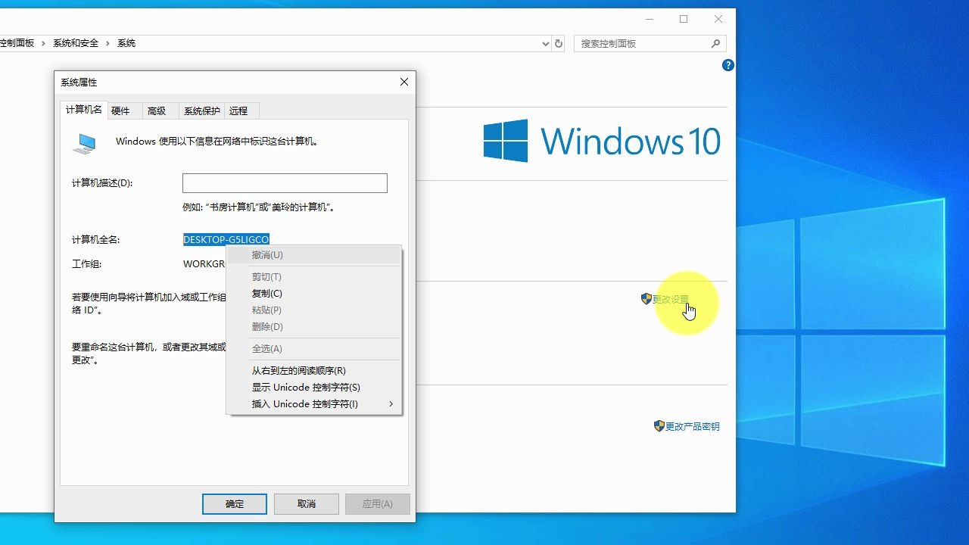Viewport: 969px width, 545px height.
Task: Open the 更改设置 link
Action: click(x=671, y=300)
